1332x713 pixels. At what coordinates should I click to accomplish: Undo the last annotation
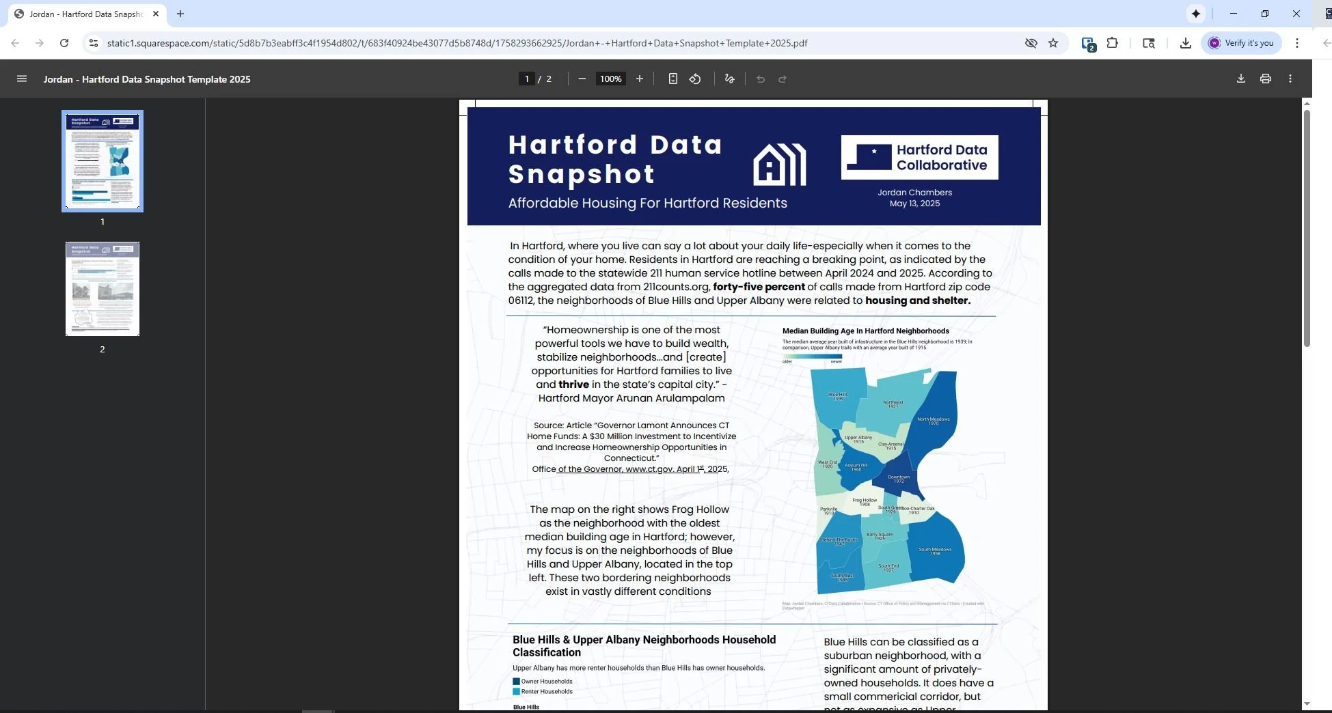point(761,79)
